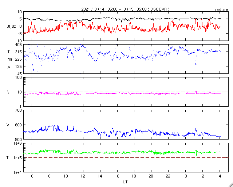Click the '500' velocity tick label
This screenshot has width=233, height=187.
point(19,140)
